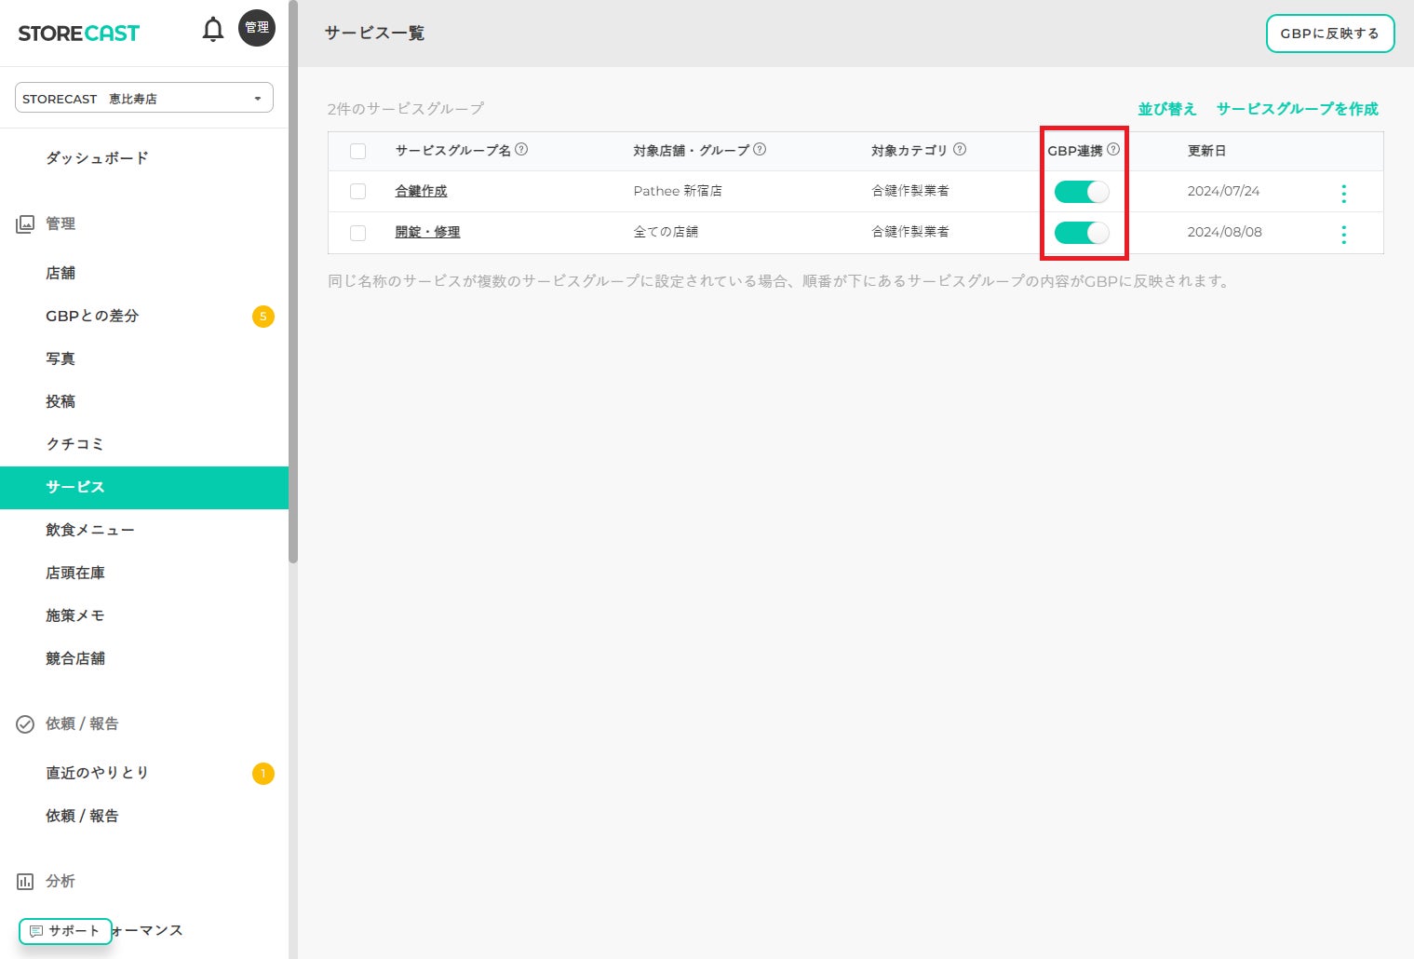Click the 分析 section chart icon
Image resolution: width=1414 pixels, height=959 pixels.
[x=25, y=882]
